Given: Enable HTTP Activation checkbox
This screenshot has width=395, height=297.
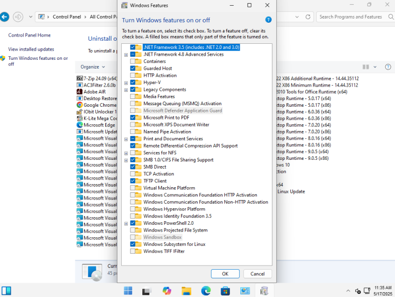Looking at the screenshot, I should pyautogui.click(x=133, y=75).
